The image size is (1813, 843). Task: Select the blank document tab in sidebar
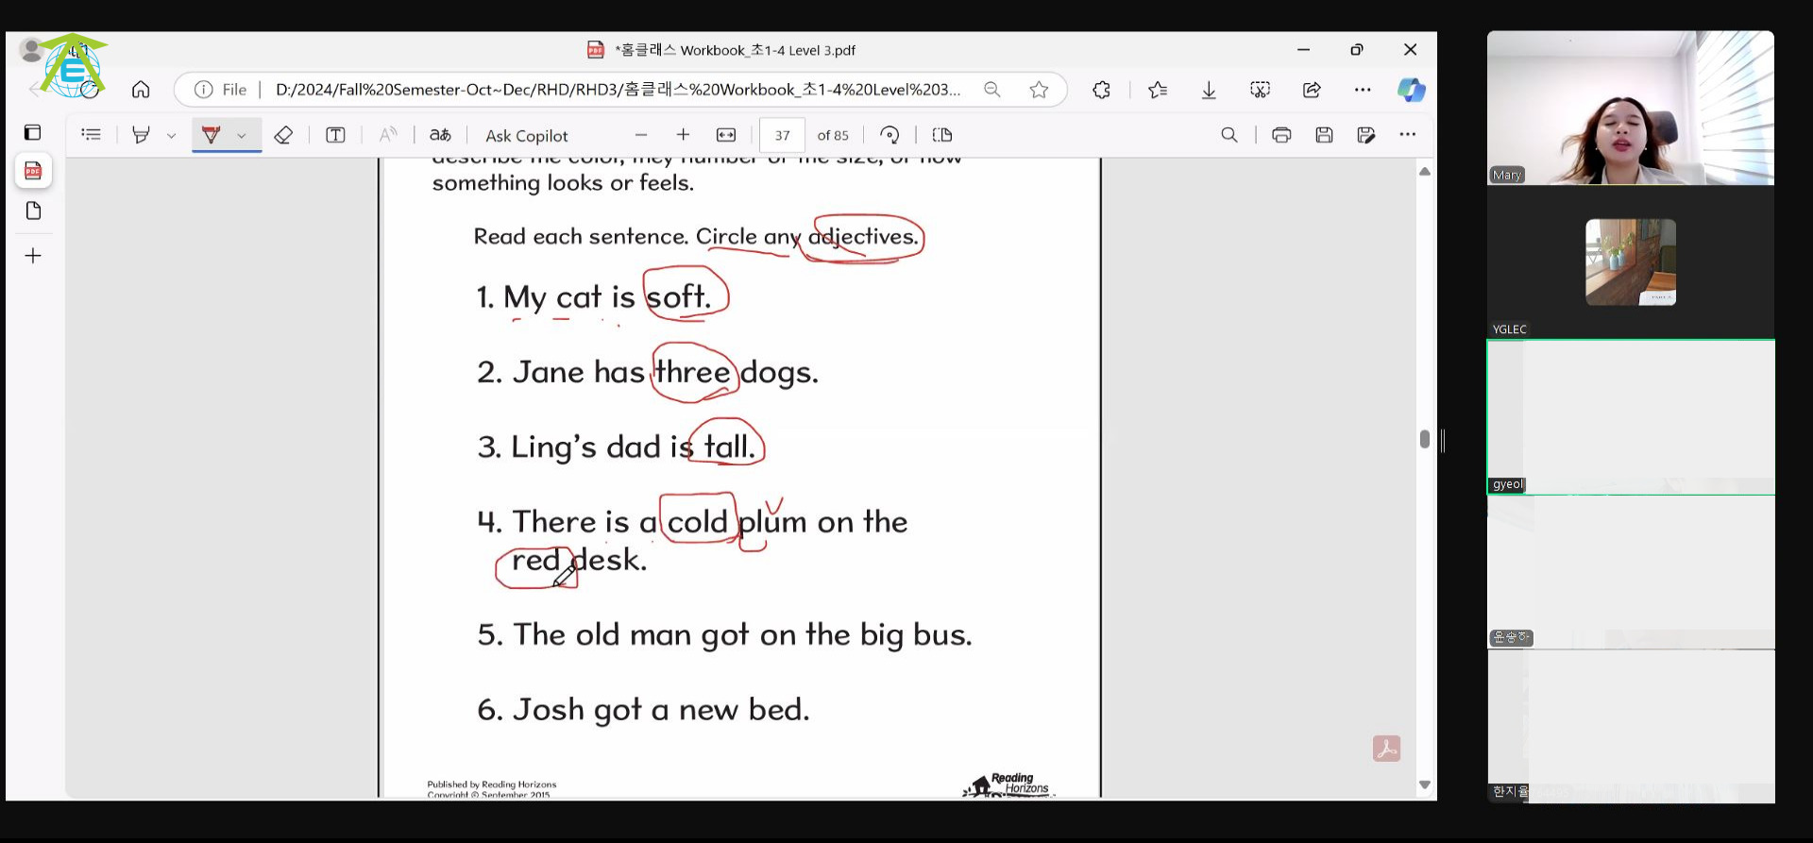(x=33, y=211)
